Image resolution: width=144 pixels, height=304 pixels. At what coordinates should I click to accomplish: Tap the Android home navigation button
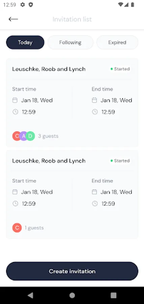coord(72,295)
